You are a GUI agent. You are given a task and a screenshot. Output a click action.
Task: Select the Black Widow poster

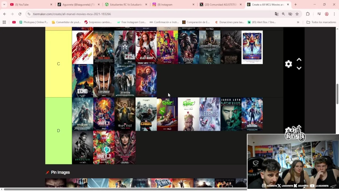146,47
